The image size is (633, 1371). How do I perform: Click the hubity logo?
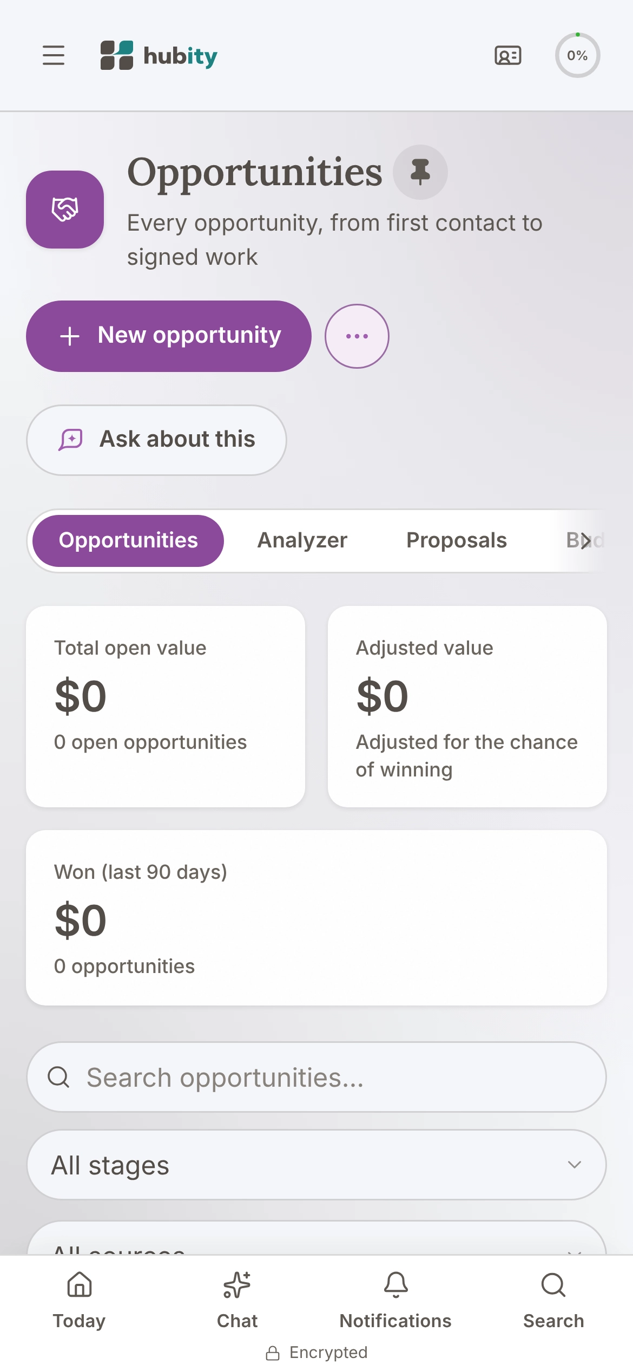tap(159, 55)
